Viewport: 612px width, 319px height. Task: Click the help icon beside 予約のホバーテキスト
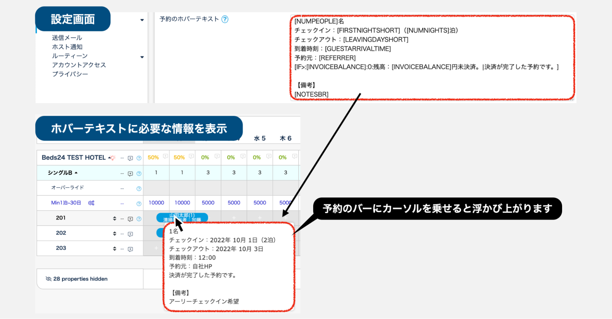tap(225, 19)
